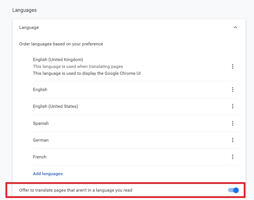Collapse the Language section chevron
254x200 pixels.
coord(235,27)
